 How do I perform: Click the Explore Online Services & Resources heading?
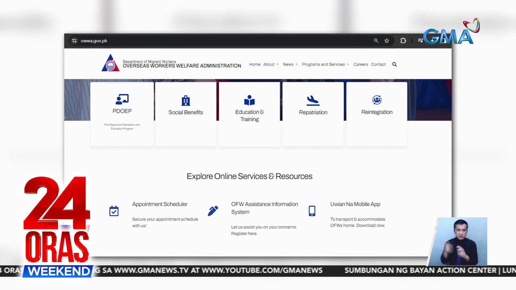pyautogui.click(x=250, y=176)
